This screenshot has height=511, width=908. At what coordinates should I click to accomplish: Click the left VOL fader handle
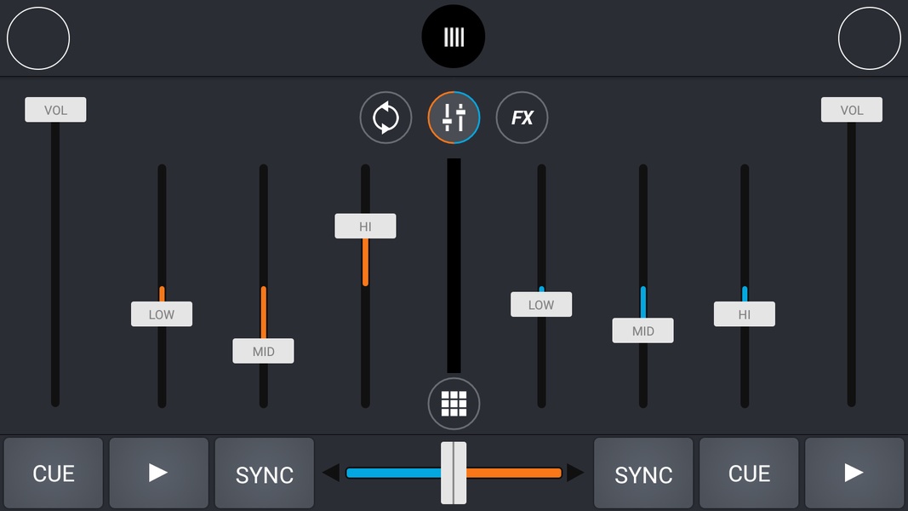(55, 110)
